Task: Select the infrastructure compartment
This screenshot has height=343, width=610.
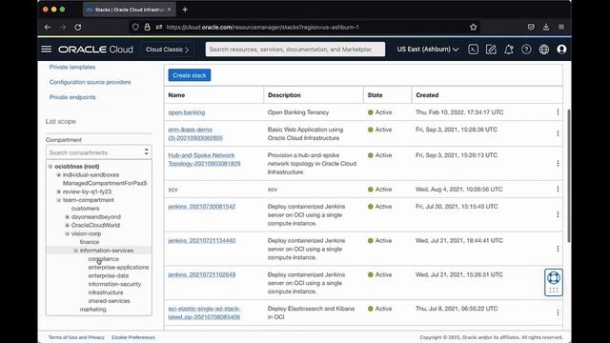Action: tap(106, 293)
